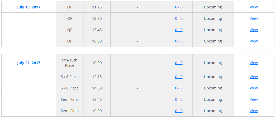This screenshot has width=276, height=119.
Task: Click 0 - 0 score of 12:15 match
Action: pos(179,77)
